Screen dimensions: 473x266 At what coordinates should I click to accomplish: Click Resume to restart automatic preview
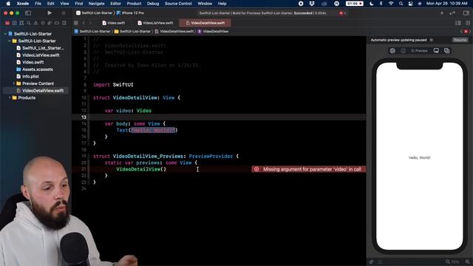click(x=460, y=40)
